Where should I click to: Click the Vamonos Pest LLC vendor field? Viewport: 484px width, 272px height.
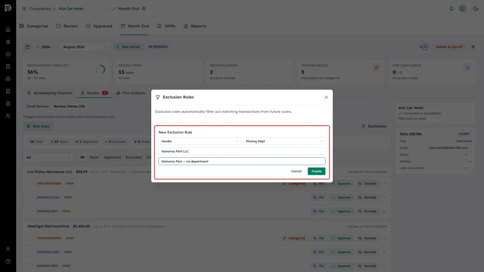(x=242, y=151)
